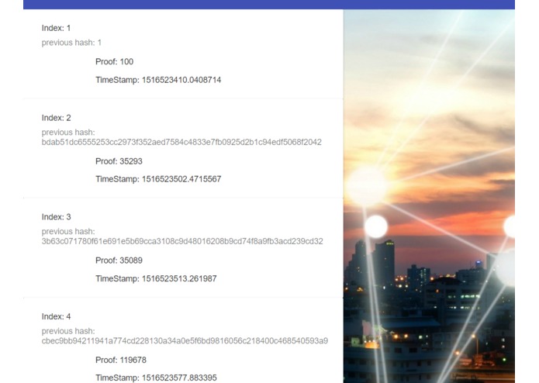Select the "Index: 3" block heading

[56, 217]
